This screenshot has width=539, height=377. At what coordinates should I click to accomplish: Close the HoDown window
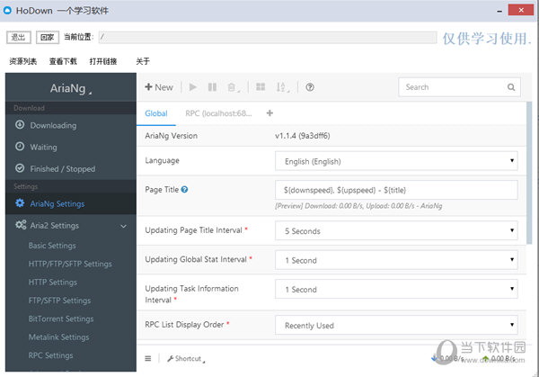point(521,10)
